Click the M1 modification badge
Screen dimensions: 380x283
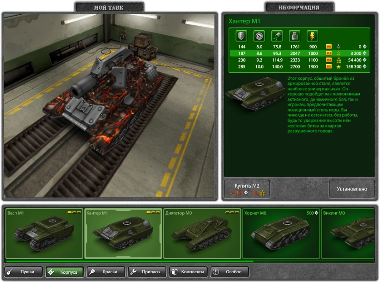(329, 53)
